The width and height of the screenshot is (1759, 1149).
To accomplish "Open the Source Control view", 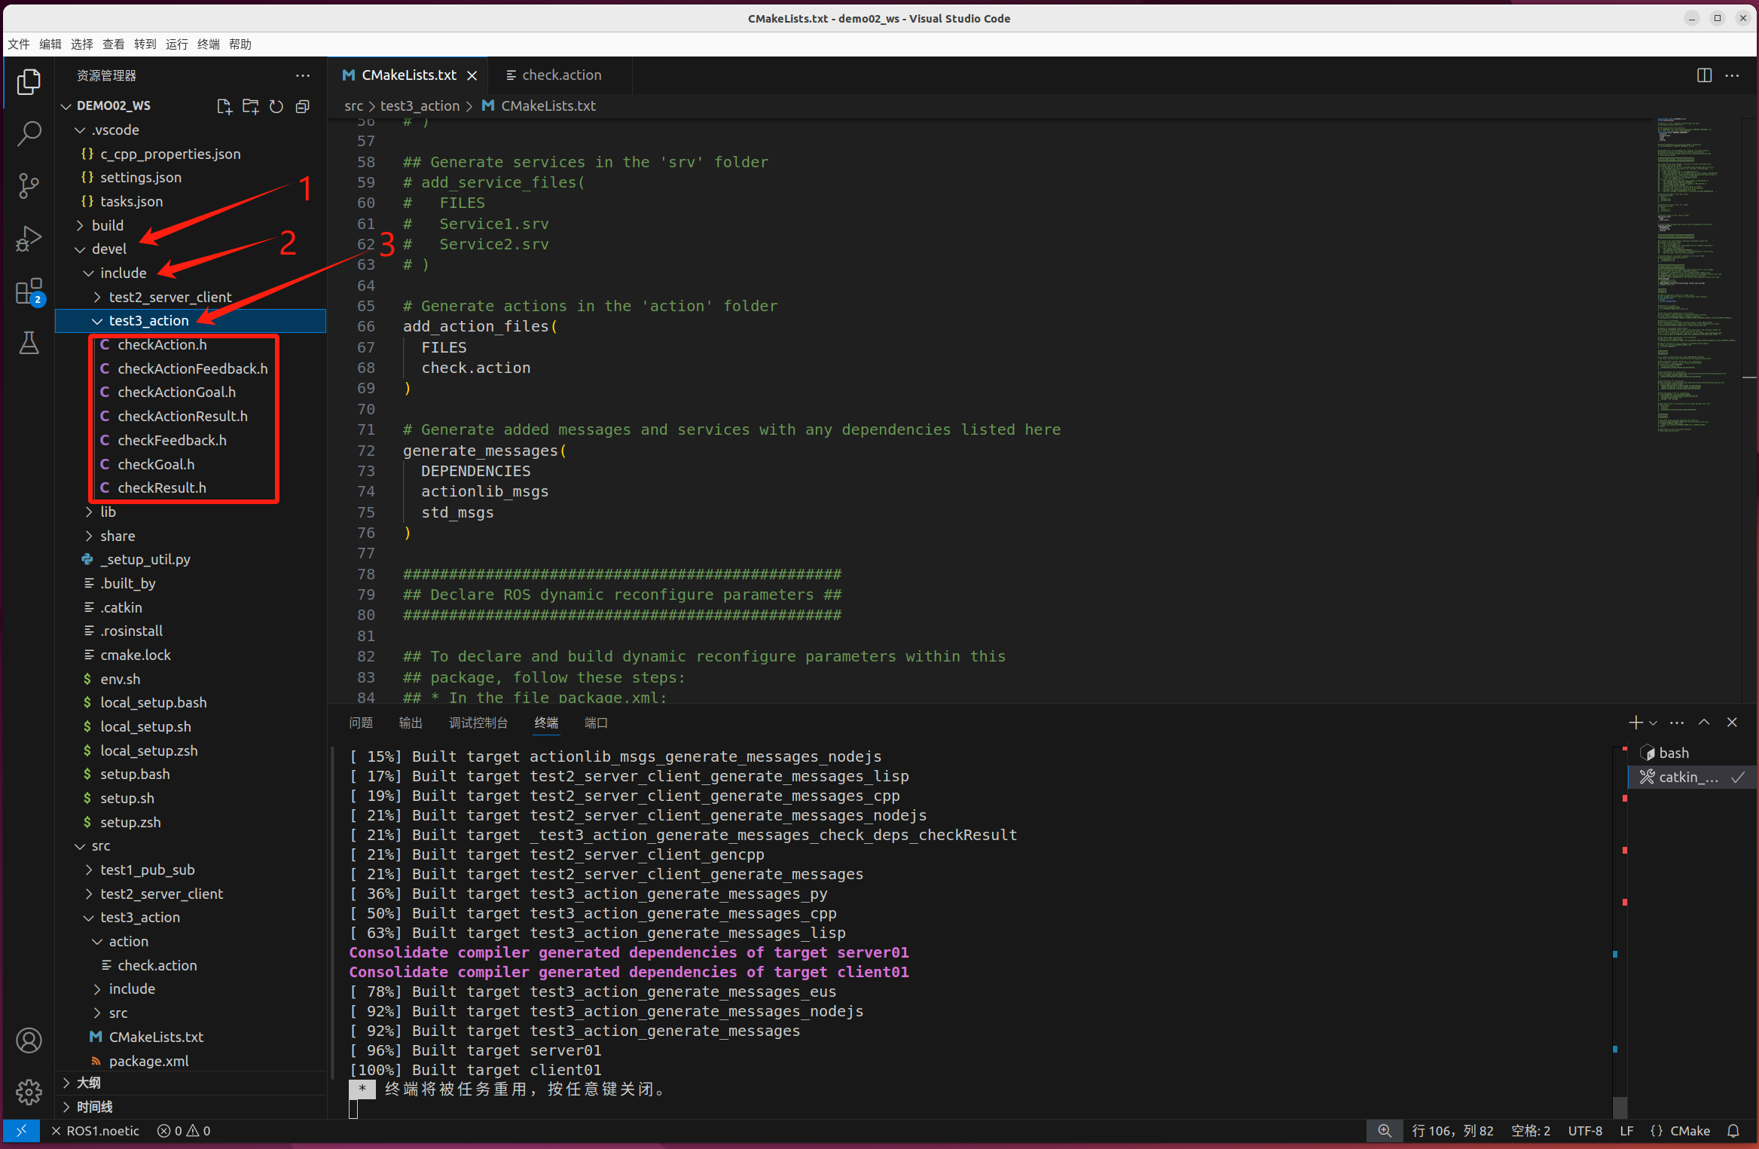I will 29,185.
